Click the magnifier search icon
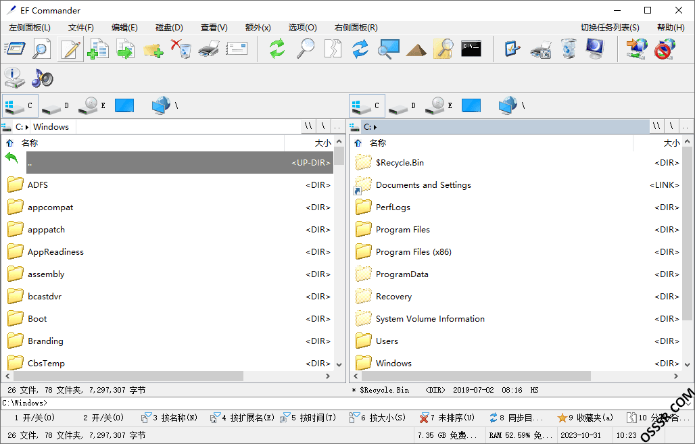Viewport: 695px width, 444px height. [x=306, y=49]
